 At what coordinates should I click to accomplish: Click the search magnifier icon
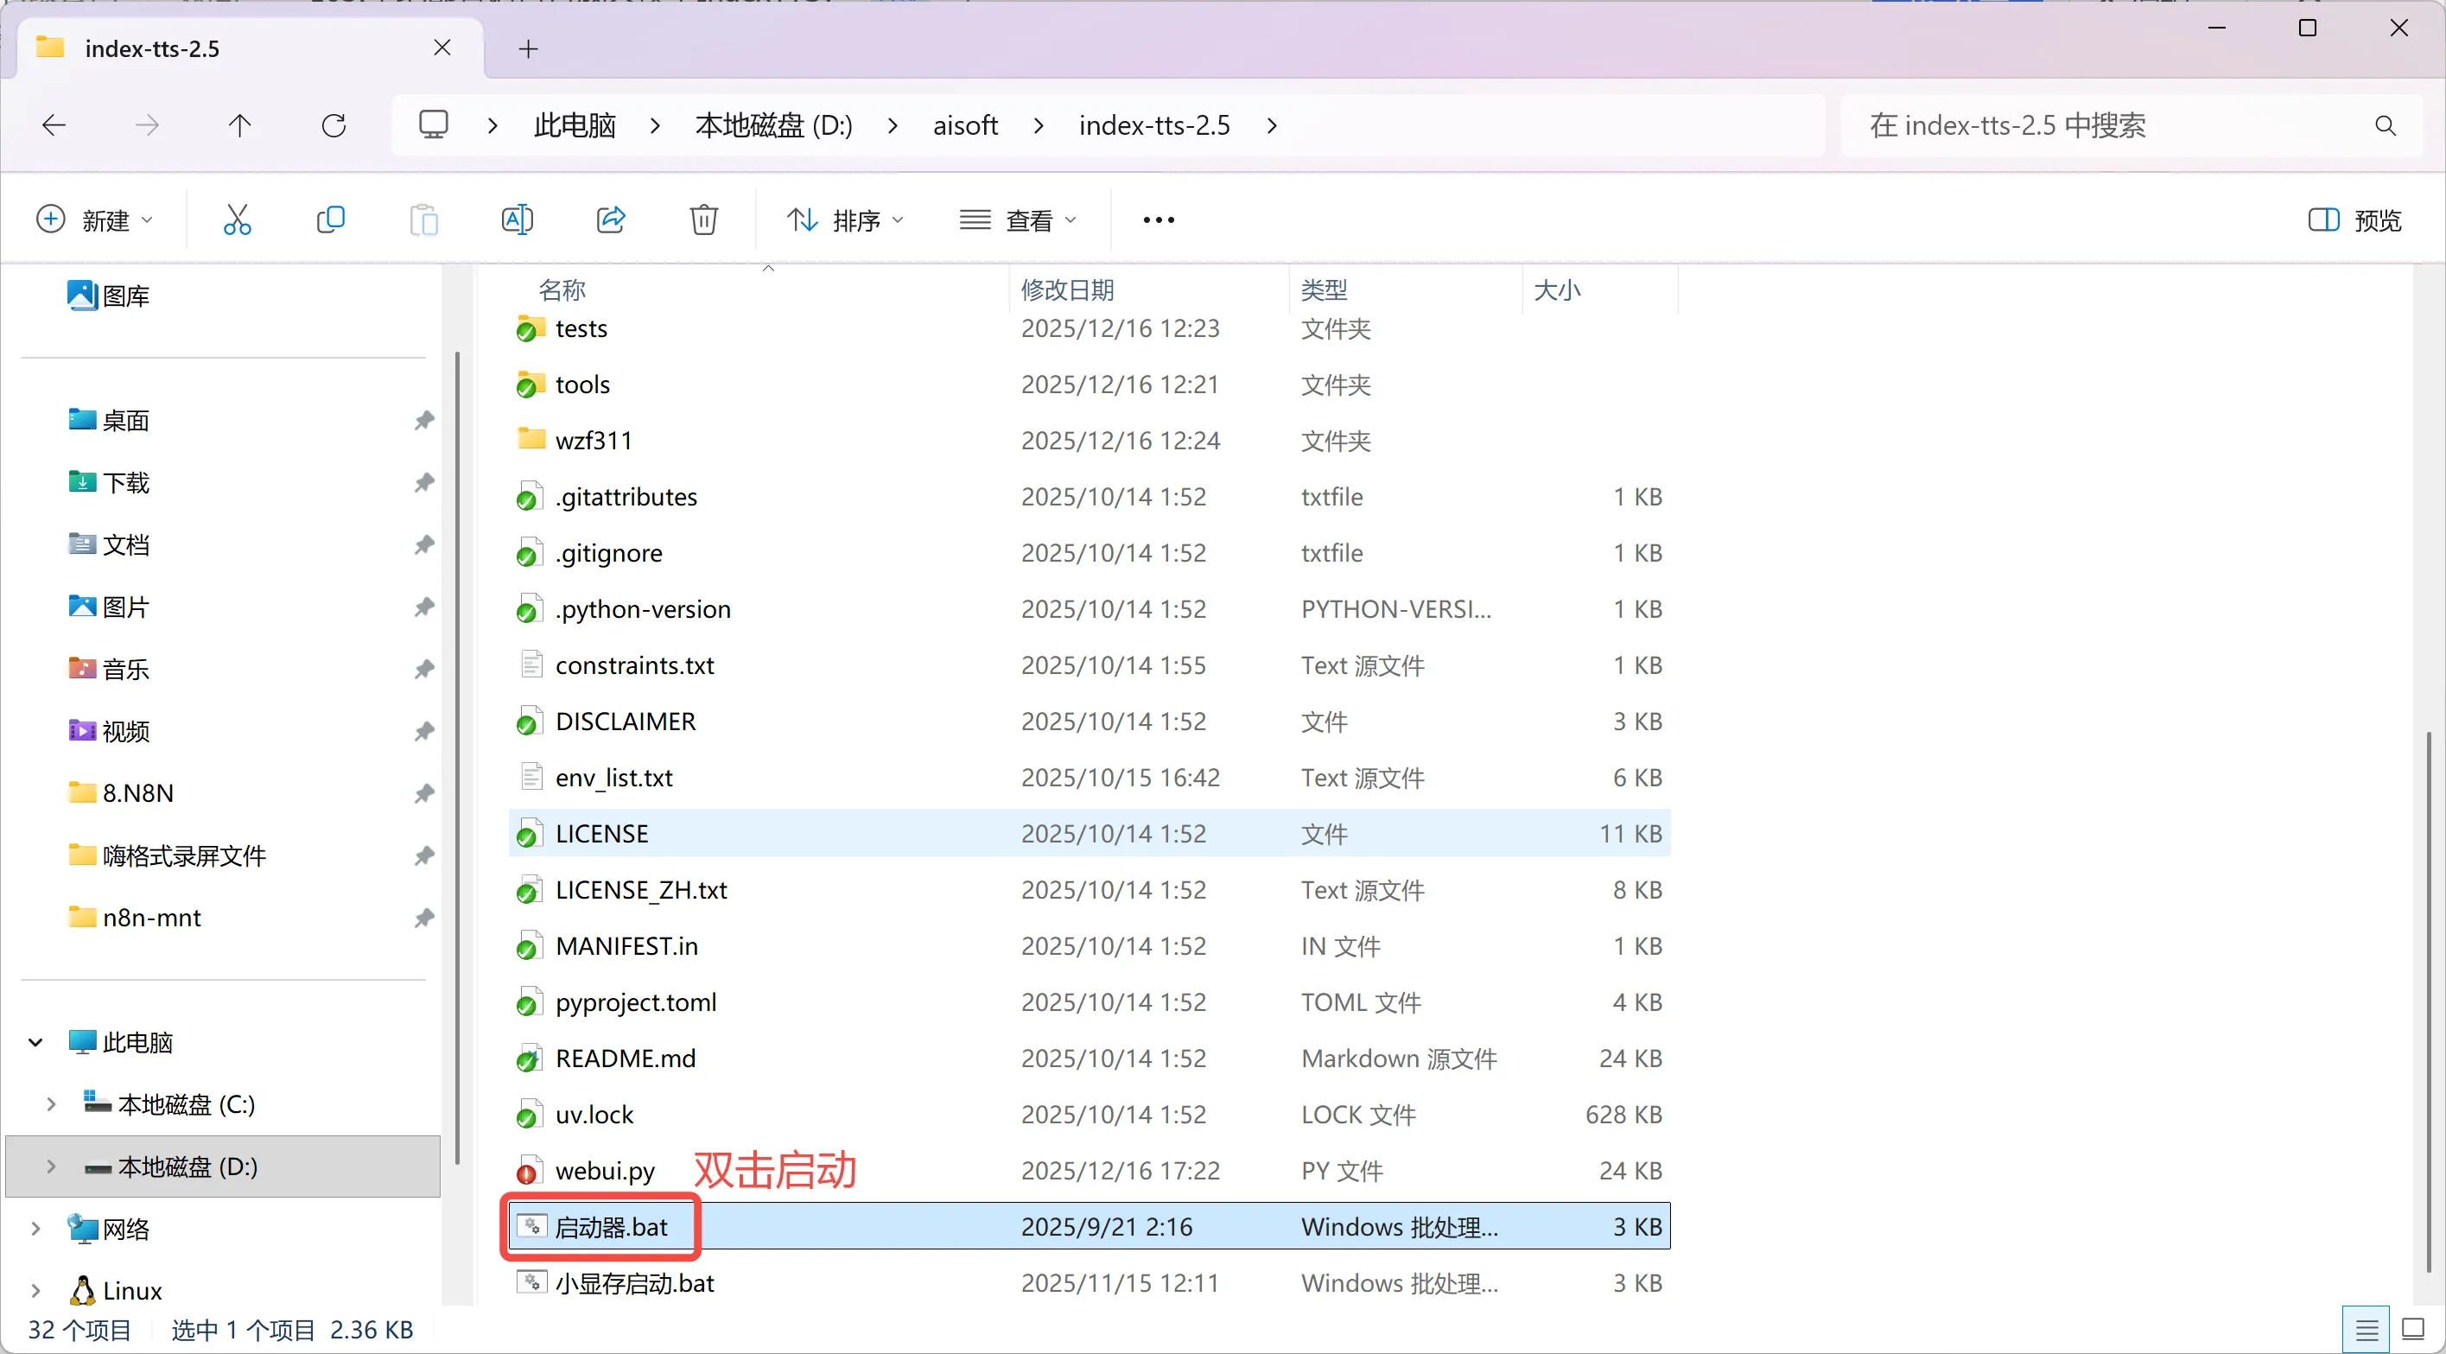[x=2386, y=125]
